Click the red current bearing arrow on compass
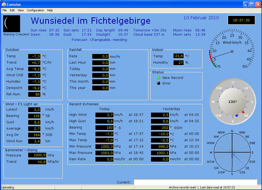 tap(243, 112)
